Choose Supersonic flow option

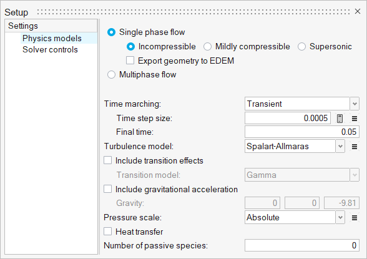point(301,47)
